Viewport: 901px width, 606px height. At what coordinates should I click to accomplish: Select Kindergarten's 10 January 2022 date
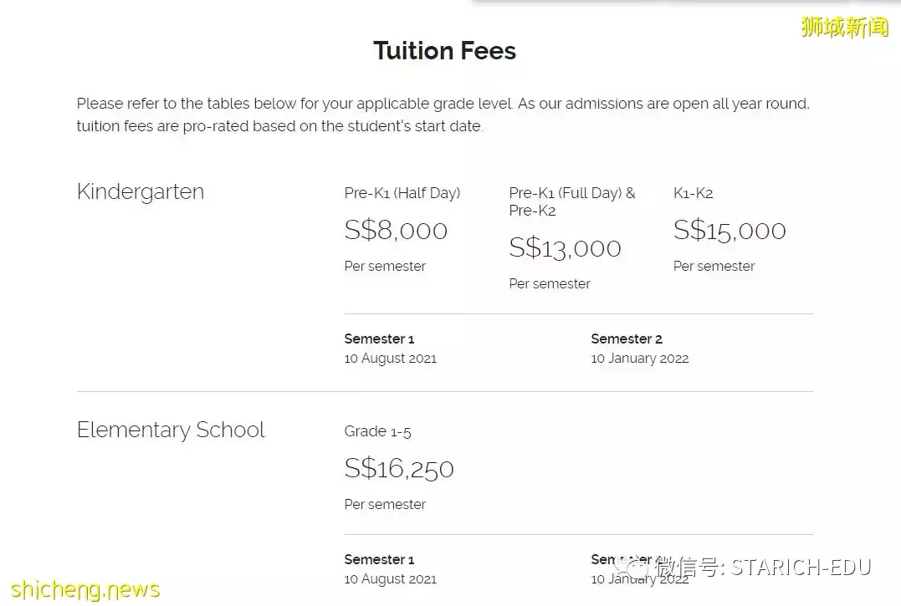[640, 359]
